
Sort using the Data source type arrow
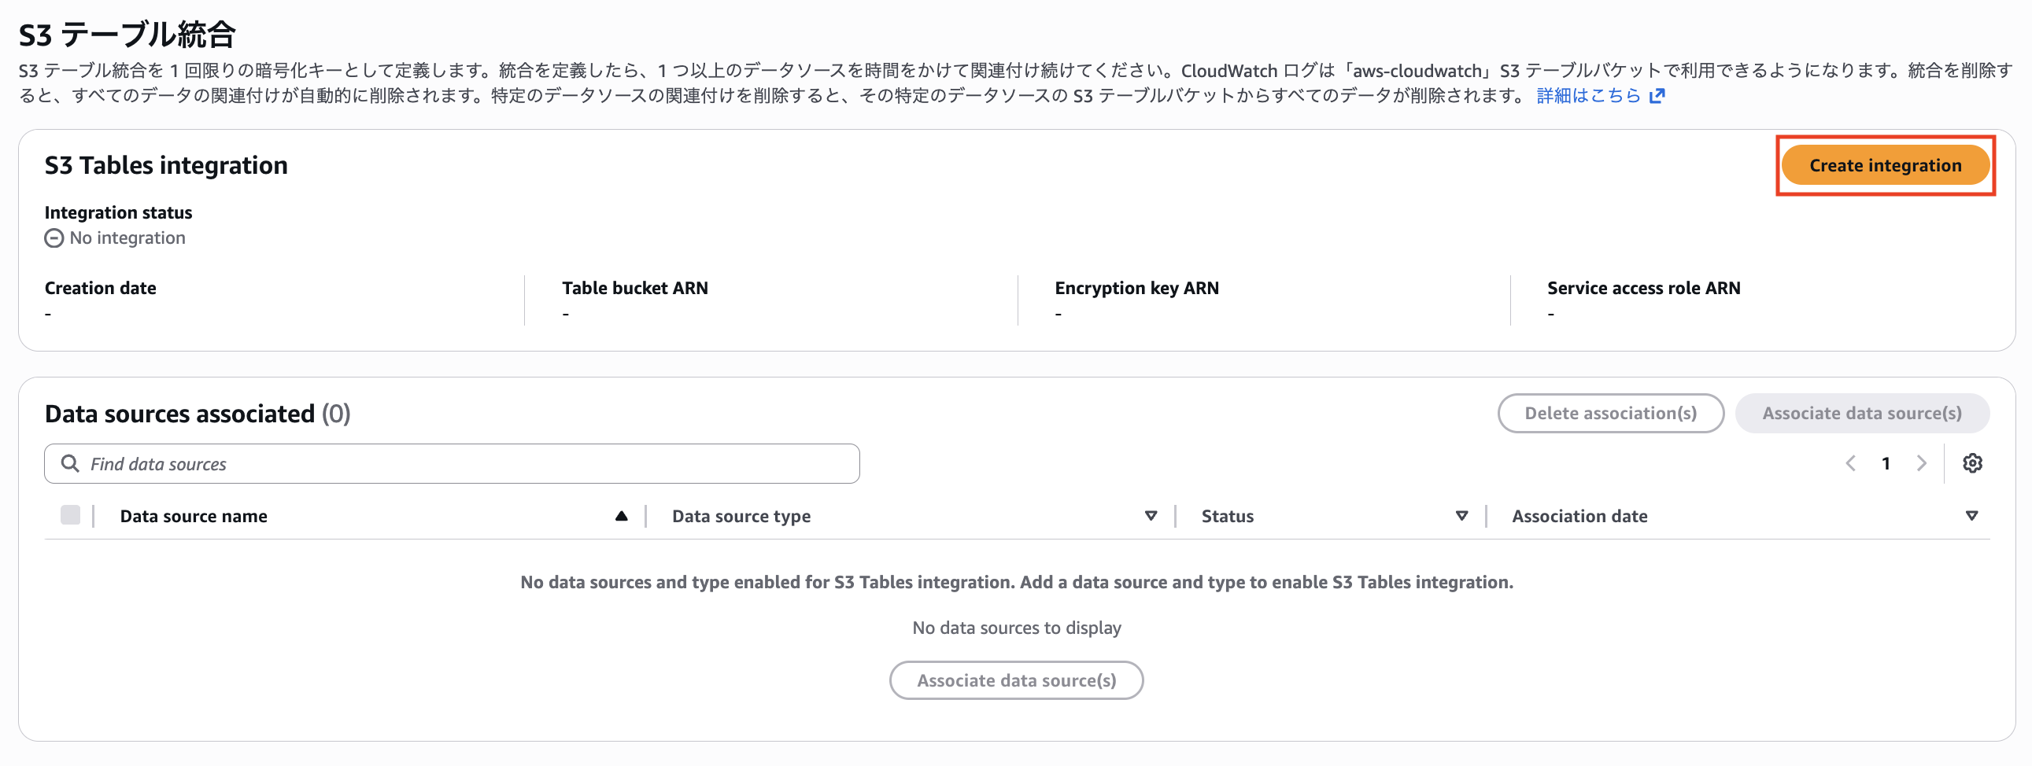click(x=1151, y=516)
